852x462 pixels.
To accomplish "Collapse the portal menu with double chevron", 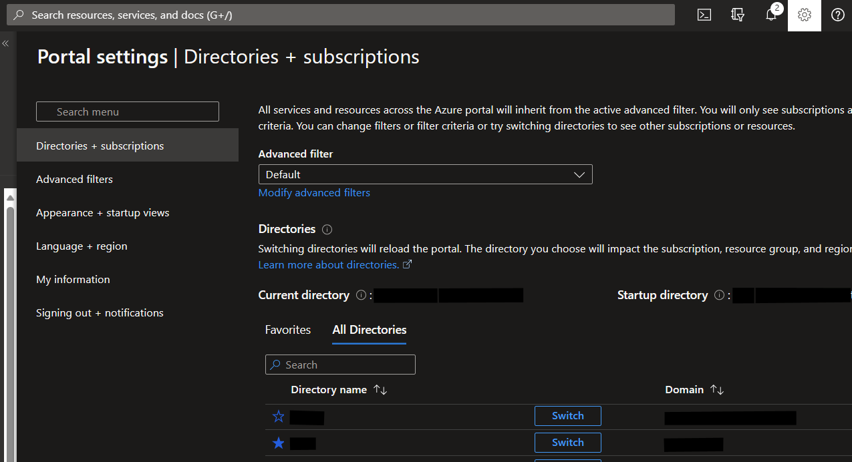I will [x=5, y=43].
